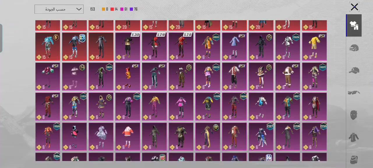
Task: Select the outfit tagged C7S21
Action: point(74,107)
